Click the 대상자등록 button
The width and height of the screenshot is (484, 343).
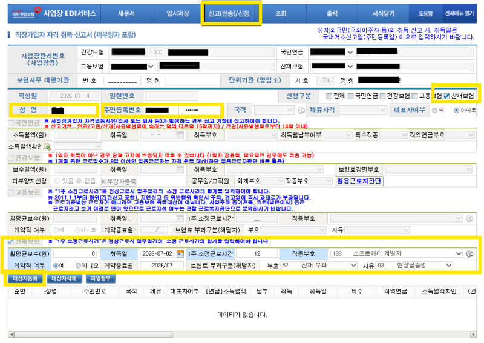click(x=25, y=279)
